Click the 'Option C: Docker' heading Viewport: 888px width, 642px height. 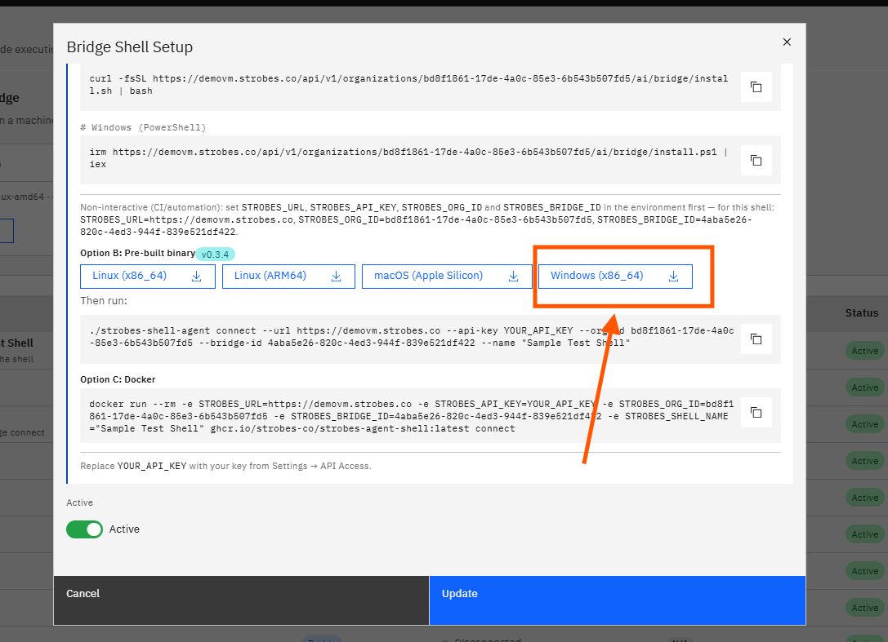pos(118,379)
